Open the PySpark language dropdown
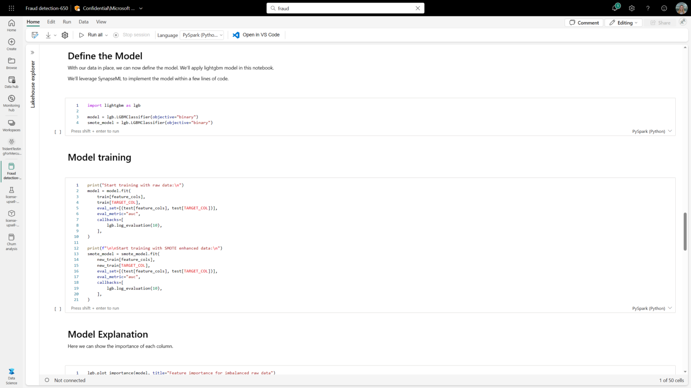Screen dimensions: 691x388 [x=202, y=35]
